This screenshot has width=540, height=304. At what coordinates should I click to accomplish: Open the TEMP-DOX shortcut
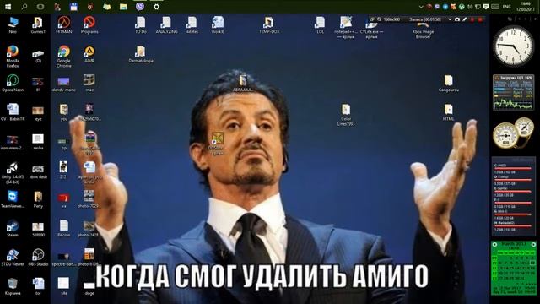pos(269,24)
